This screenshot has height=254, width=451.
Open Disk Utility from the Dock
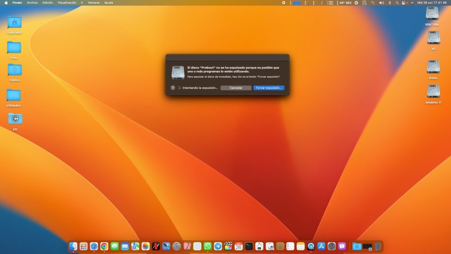point(270,246)
